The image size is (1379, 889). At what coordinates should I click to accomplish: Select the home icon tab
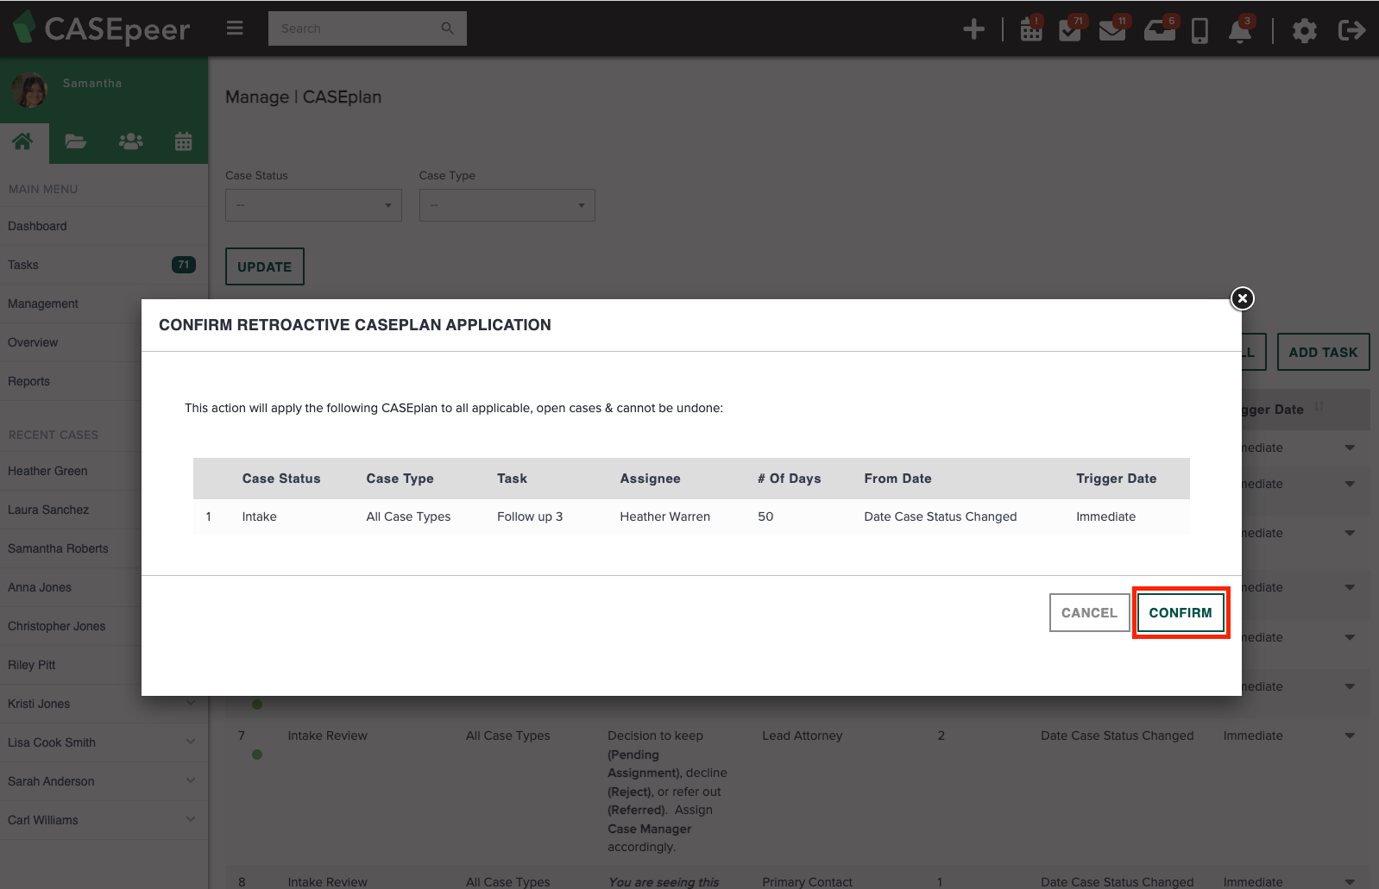tap(23, 141)
